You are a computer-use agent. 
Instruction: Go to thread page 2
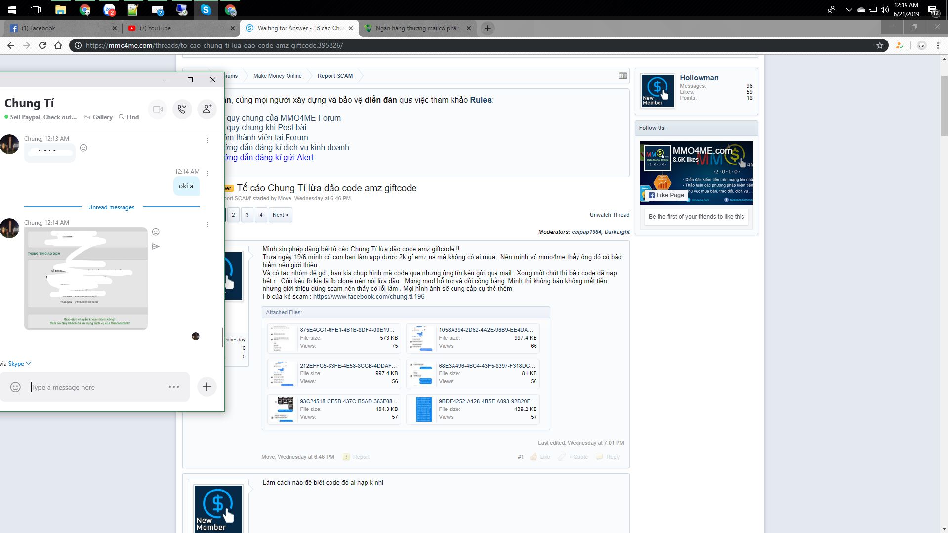pos(234,215)
